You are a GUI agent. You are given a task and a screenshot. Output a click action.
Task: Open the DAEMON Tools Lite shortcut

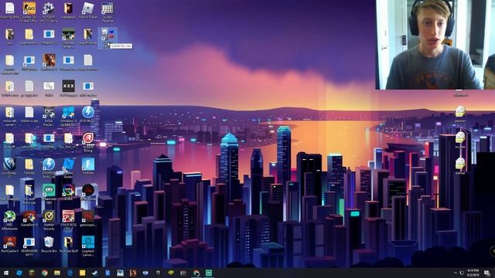tap(49, 168)
